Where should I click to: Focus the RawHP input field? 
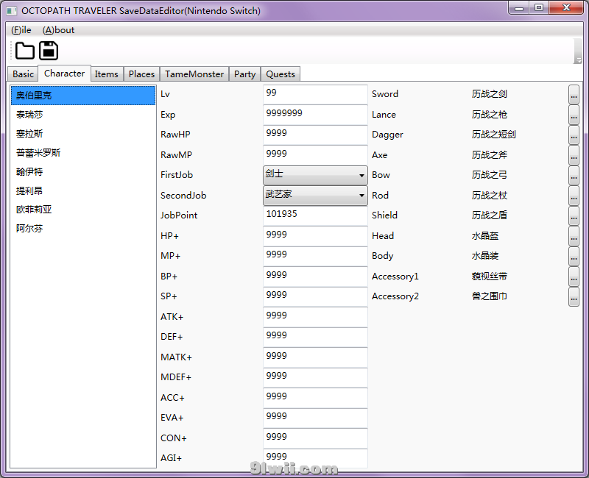tap(315, 135)
